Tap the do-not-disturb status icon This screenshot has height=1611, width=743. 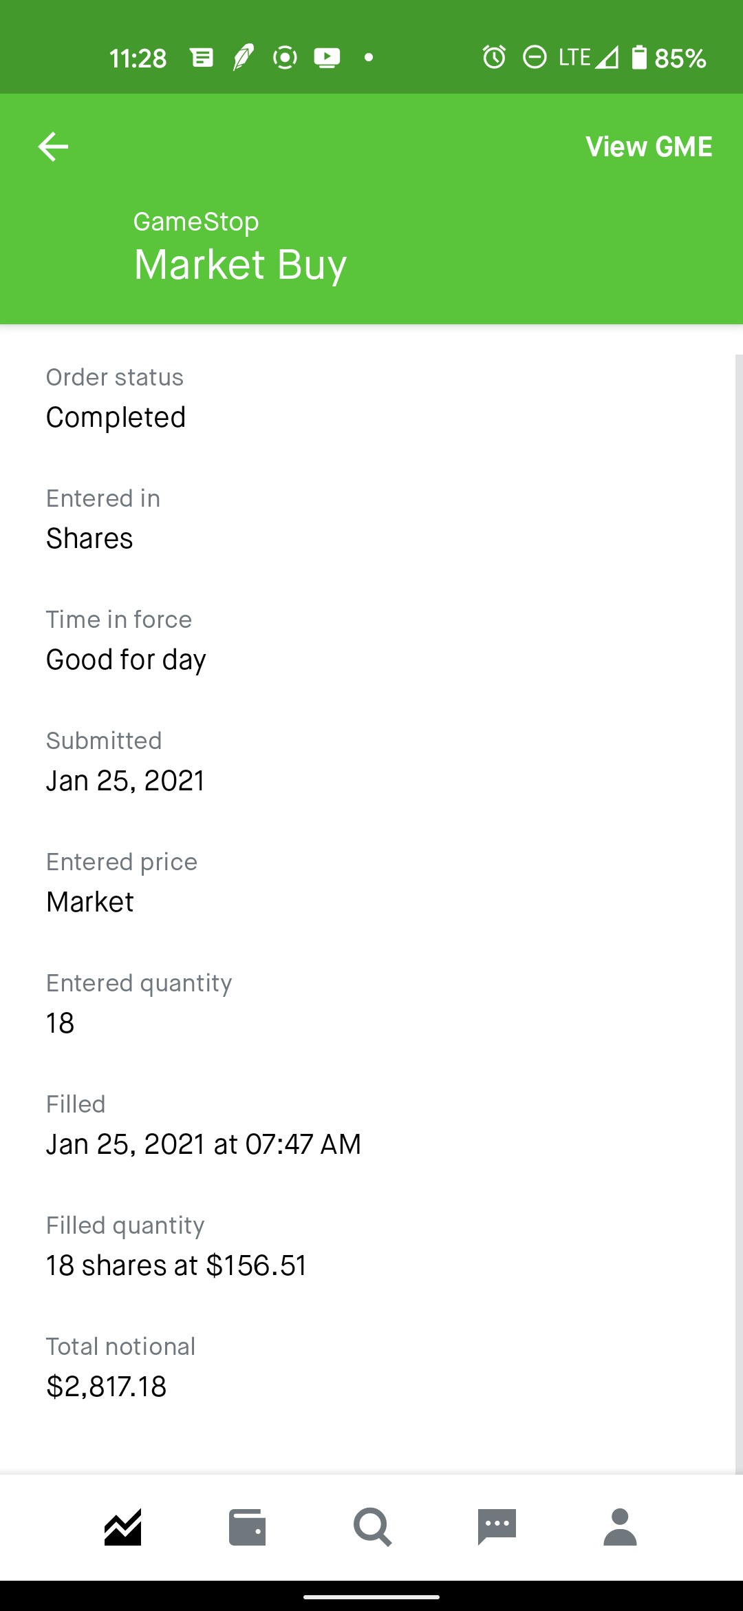point(535,57)
